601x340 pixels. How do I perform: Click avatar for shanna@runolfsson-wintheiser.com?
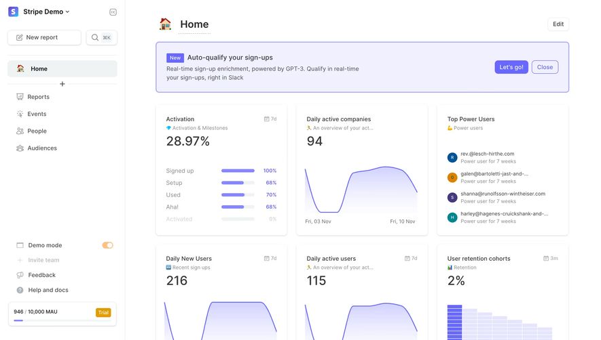point(452,197)
